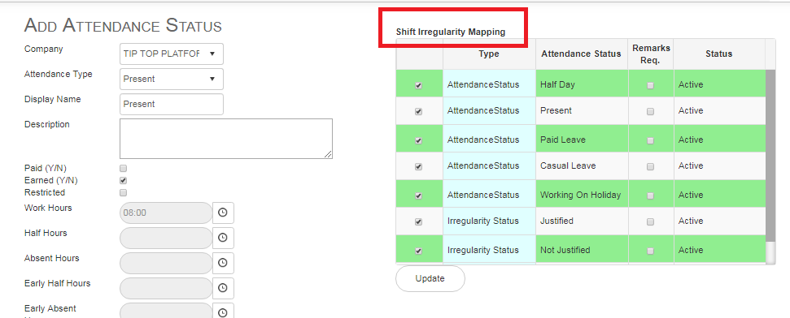This screenshot has height=318, width=790.
Task: Click inside the Description text area
Action: [225, 139]
